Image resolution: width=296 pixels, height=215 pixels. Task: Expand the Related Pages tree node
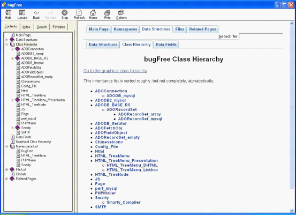click(x=7, y=179)
